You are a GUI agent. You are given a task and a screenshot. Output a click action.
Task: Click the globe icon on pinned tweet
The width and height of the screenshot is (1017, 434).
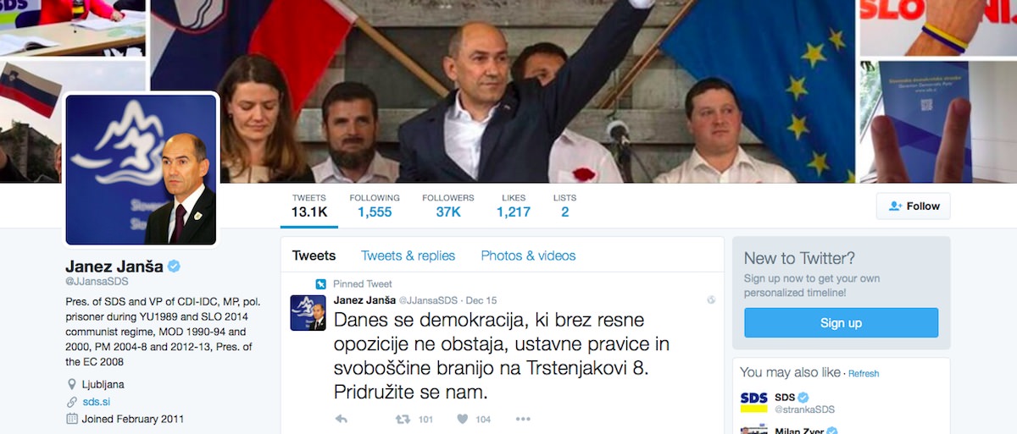(x=711, y=299)
